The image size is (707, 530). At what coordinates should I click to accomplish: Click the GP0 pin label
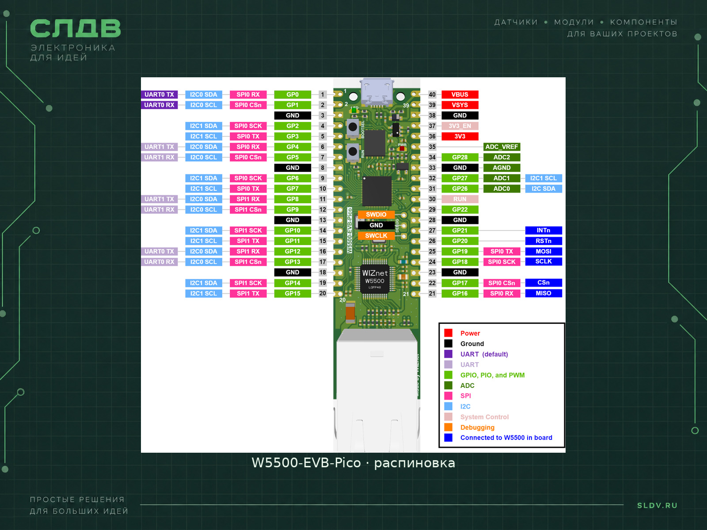(x=293, y=95)
